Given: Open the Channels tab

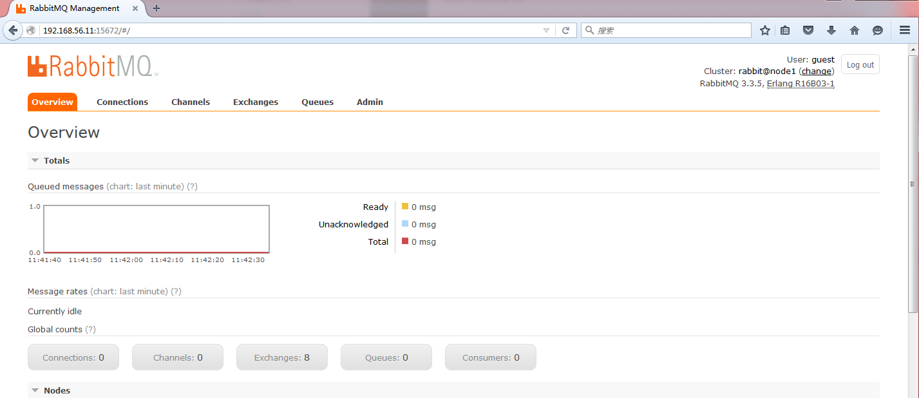Looking at the screenshot, I should click(191, 102).
